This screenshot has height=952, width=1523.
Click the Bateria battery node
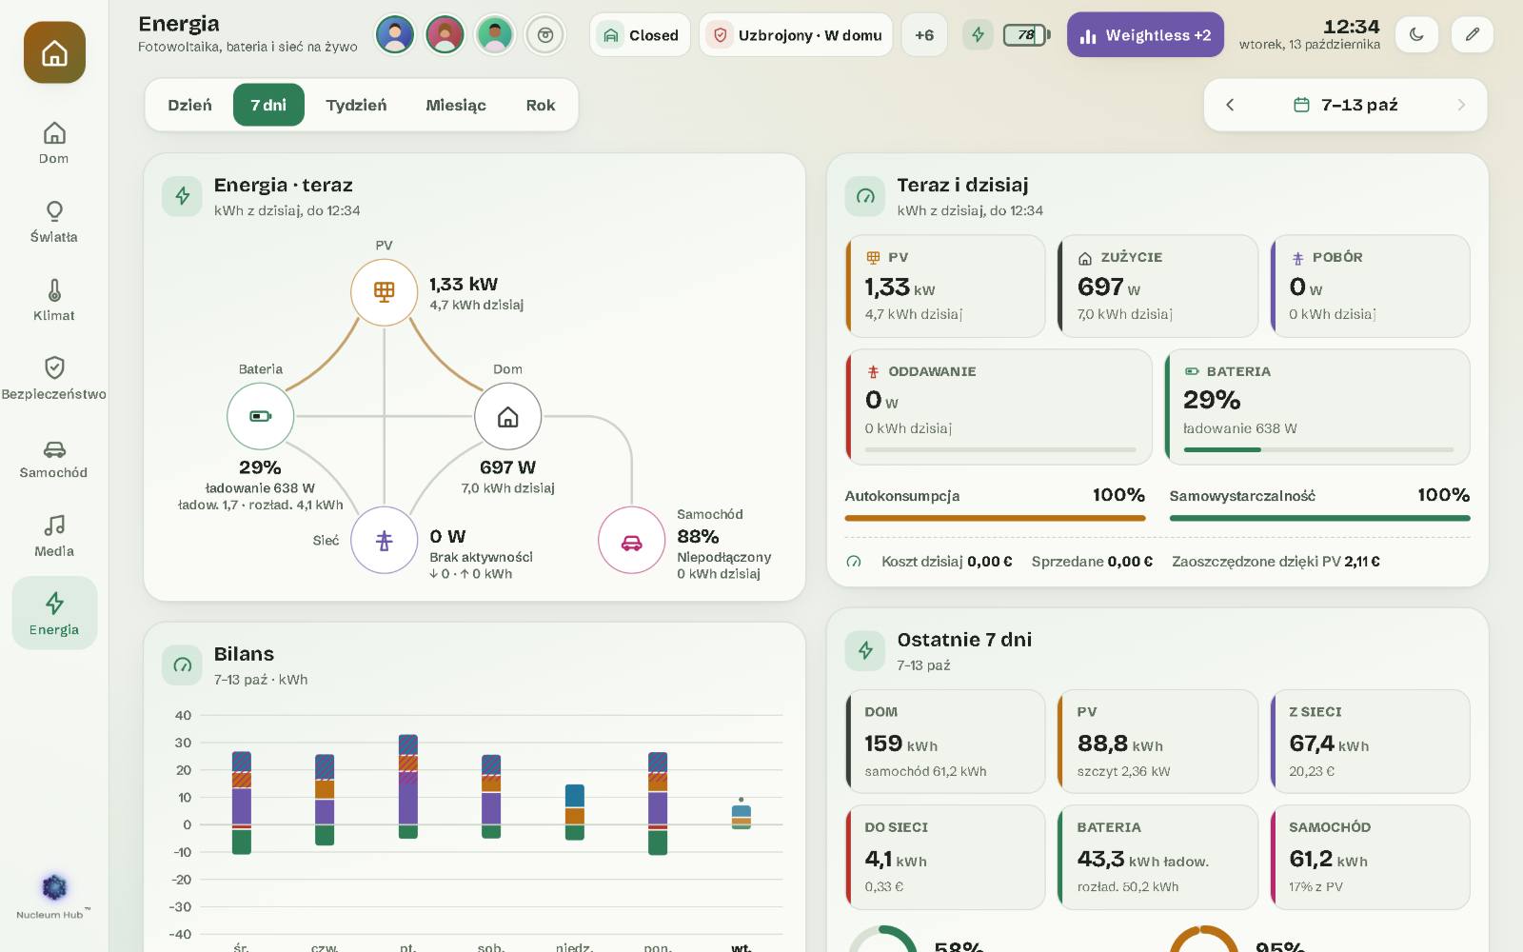click(x=260, y=416)
